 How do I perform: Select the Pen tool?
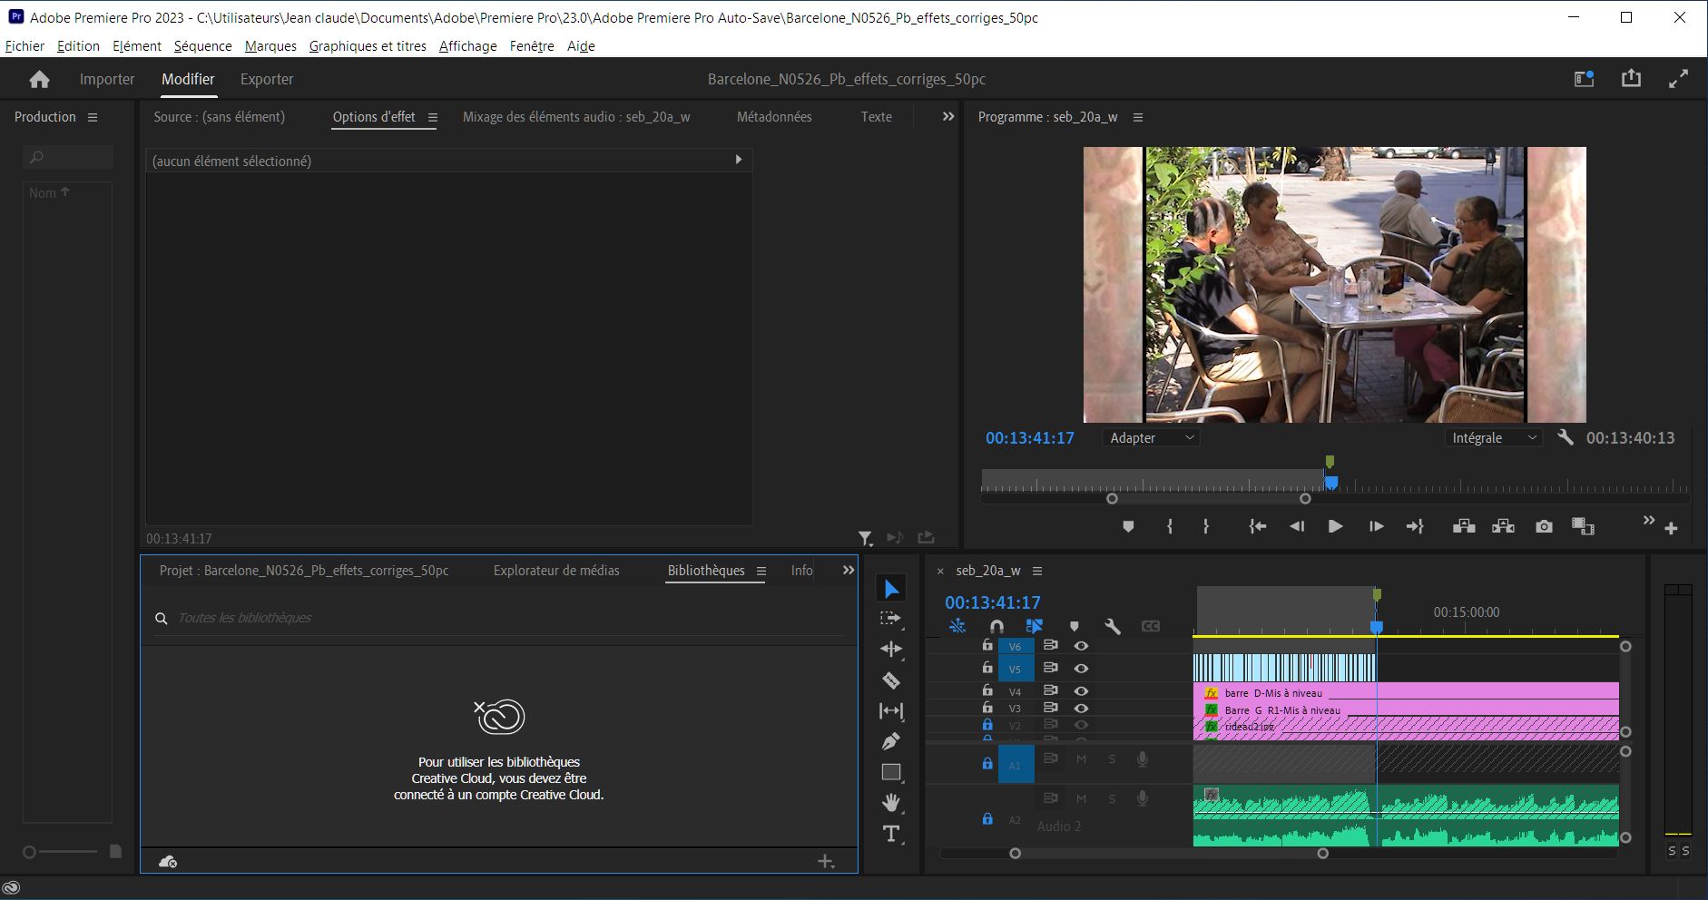point(891,741)
